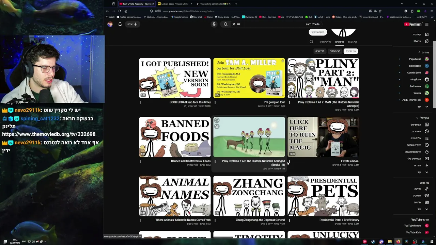Select the Popular sort chip
This screenshot has height=245, width=436.
click(335, 51)
